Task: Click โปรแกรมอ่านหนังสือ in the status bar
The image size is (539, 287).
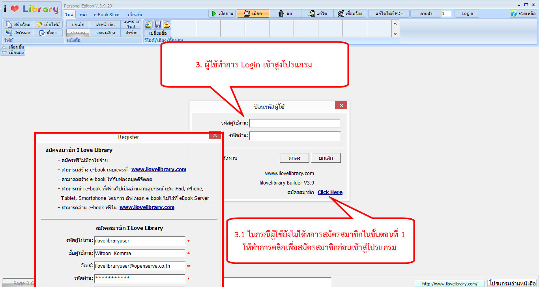Action: [x=513, y=283]
